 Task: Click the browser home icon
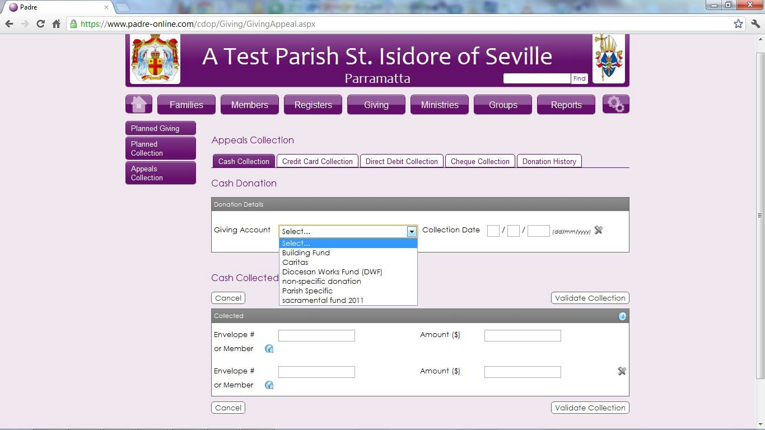(x=56, y=24)
